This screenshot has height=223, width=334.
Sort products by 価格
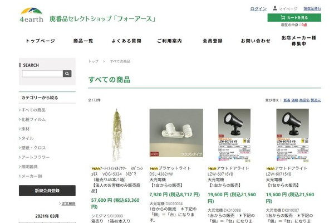coord(294,100)
